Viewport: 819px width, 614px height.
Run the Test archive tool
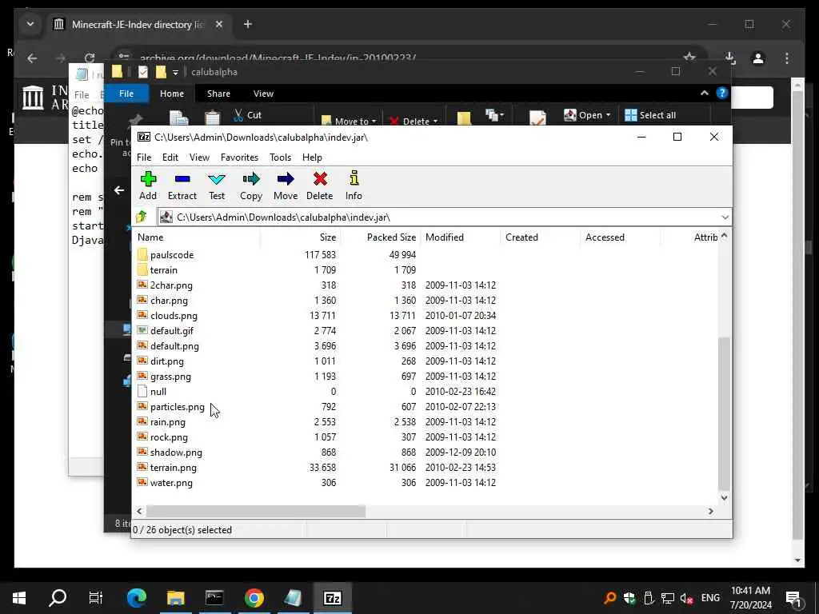click(216, 185)
